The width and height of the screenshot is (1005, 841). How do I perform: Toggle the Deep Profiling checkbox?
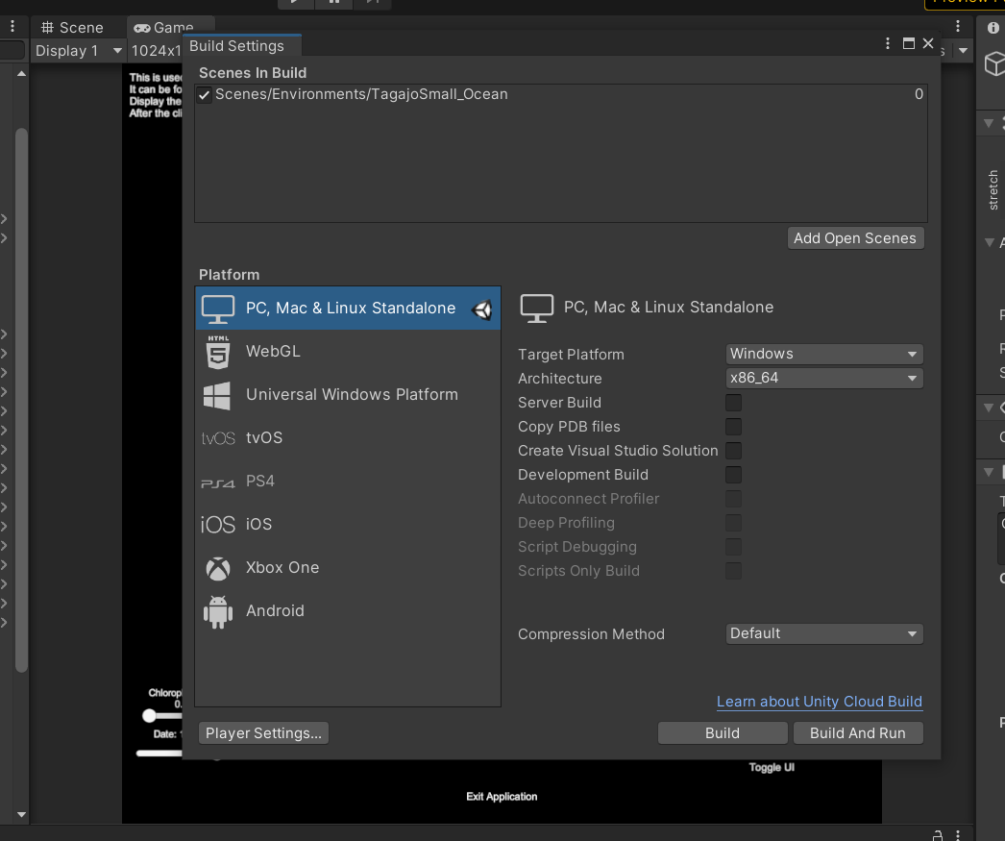(733, 523)
